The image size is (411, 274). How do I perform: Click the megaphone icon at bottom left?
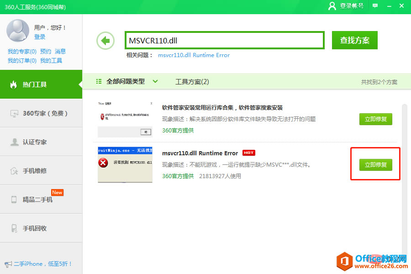8,264
